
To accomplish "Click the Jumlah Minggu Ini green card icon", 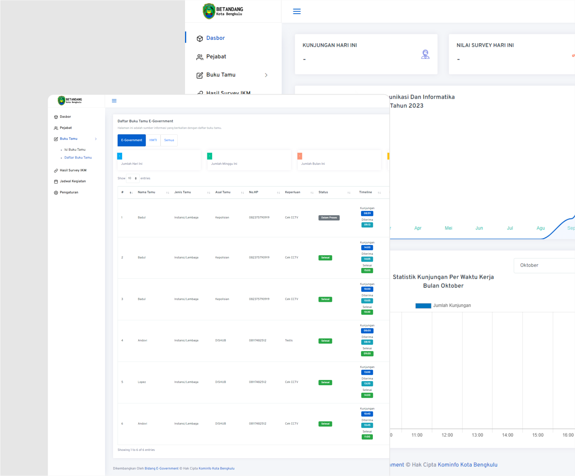I will click(210, 156).
